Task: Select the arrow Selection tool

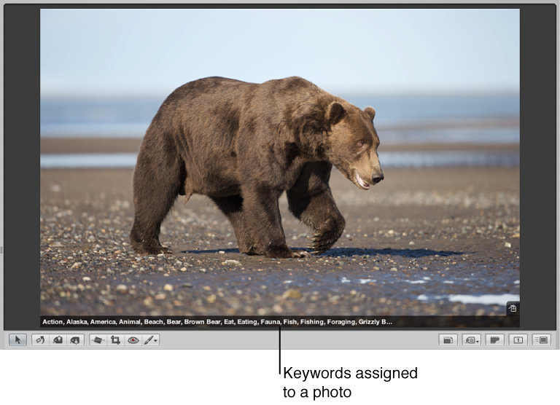Action: coord(17,340)
